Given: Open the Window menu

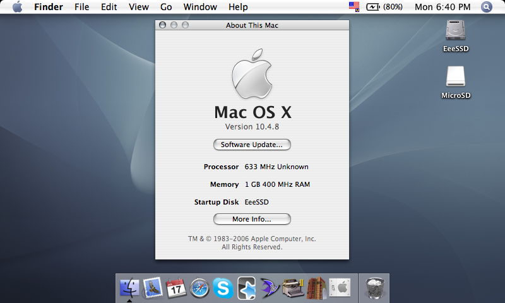Looking at the screenshot, I should [x=200, y=7].
